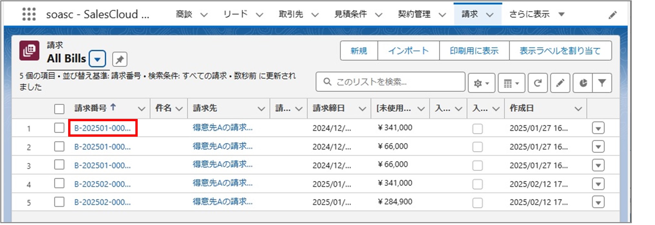
Task: Open the 見積条件 tab
Action: [x=350, y=14]
